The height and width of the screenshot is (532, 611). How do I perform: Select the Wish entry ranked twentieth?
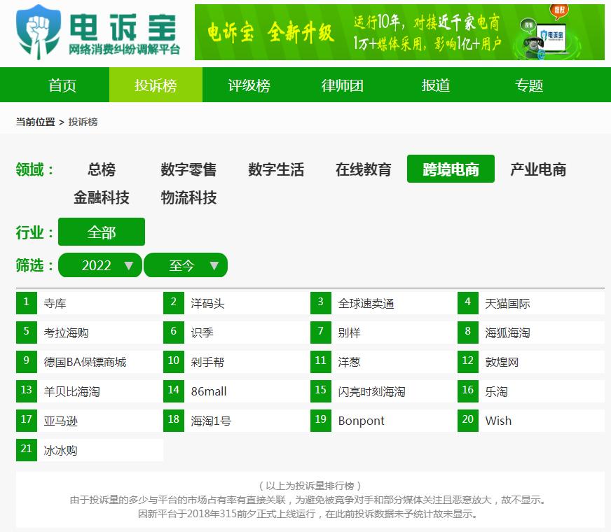coord(497,421)
